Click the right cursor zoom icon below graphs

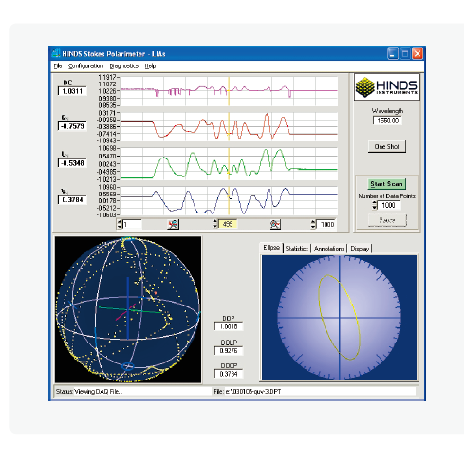tap(275, 224)
